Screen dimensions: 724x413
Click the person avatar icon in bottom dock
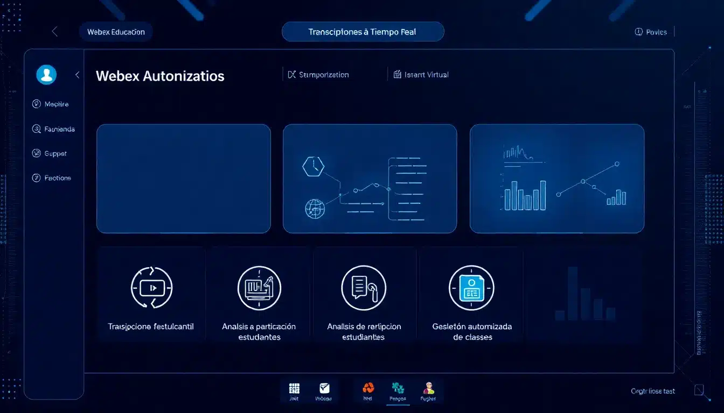428,388
